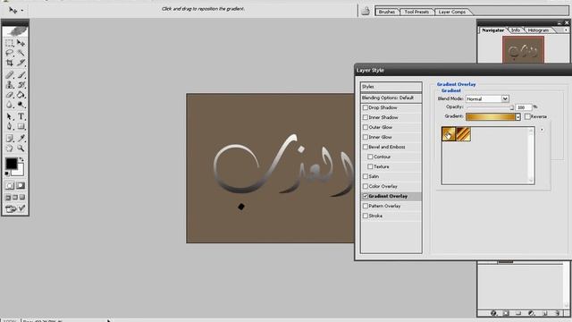Screen dimensions: 572x322
Task: Select the Horizontal Type tool
Action: 21,117
